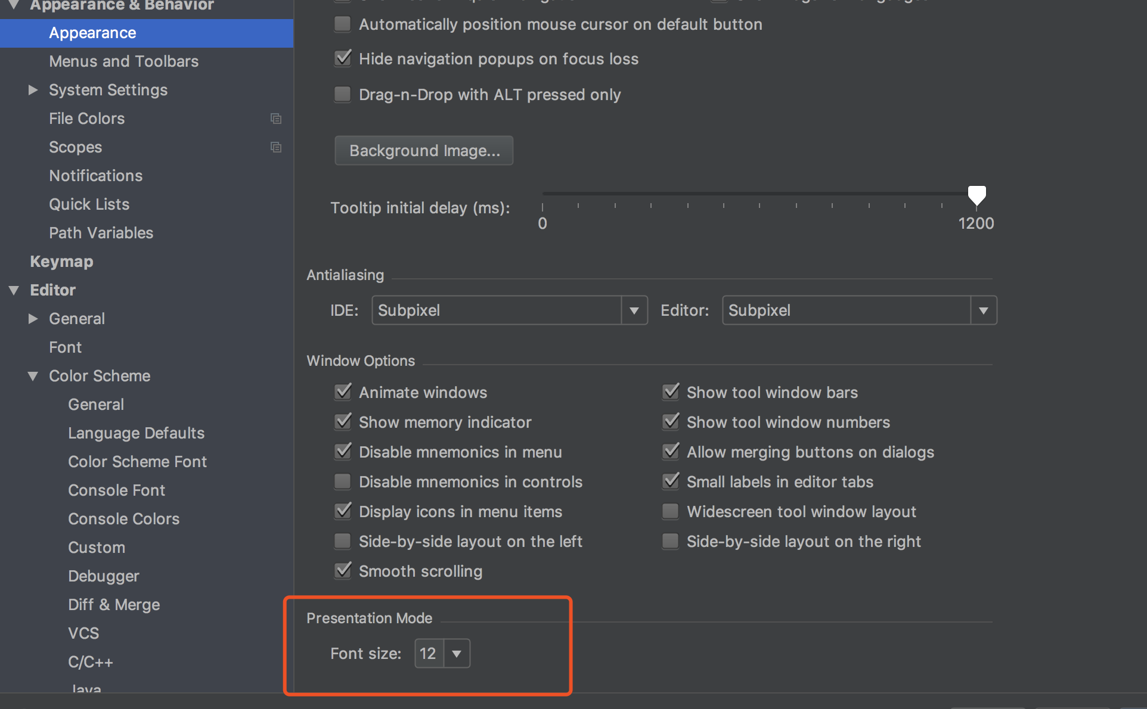The image size is (1147, 709).
Task: Select Console Font under Color Scheme
Action: coord(116,490)
